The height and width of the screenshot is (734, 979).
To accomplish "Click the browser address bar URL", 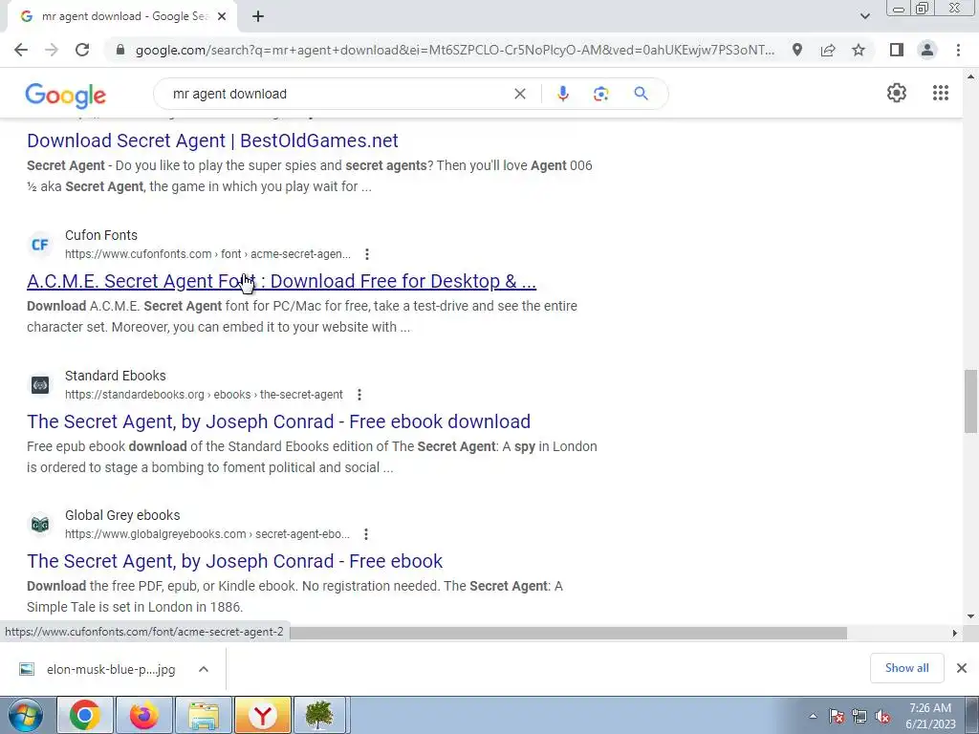I will coord(454,50).
